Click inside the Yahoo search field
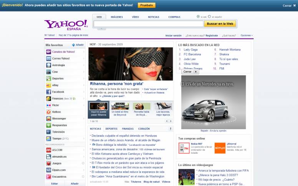298x186 pixels. [148, 24]
